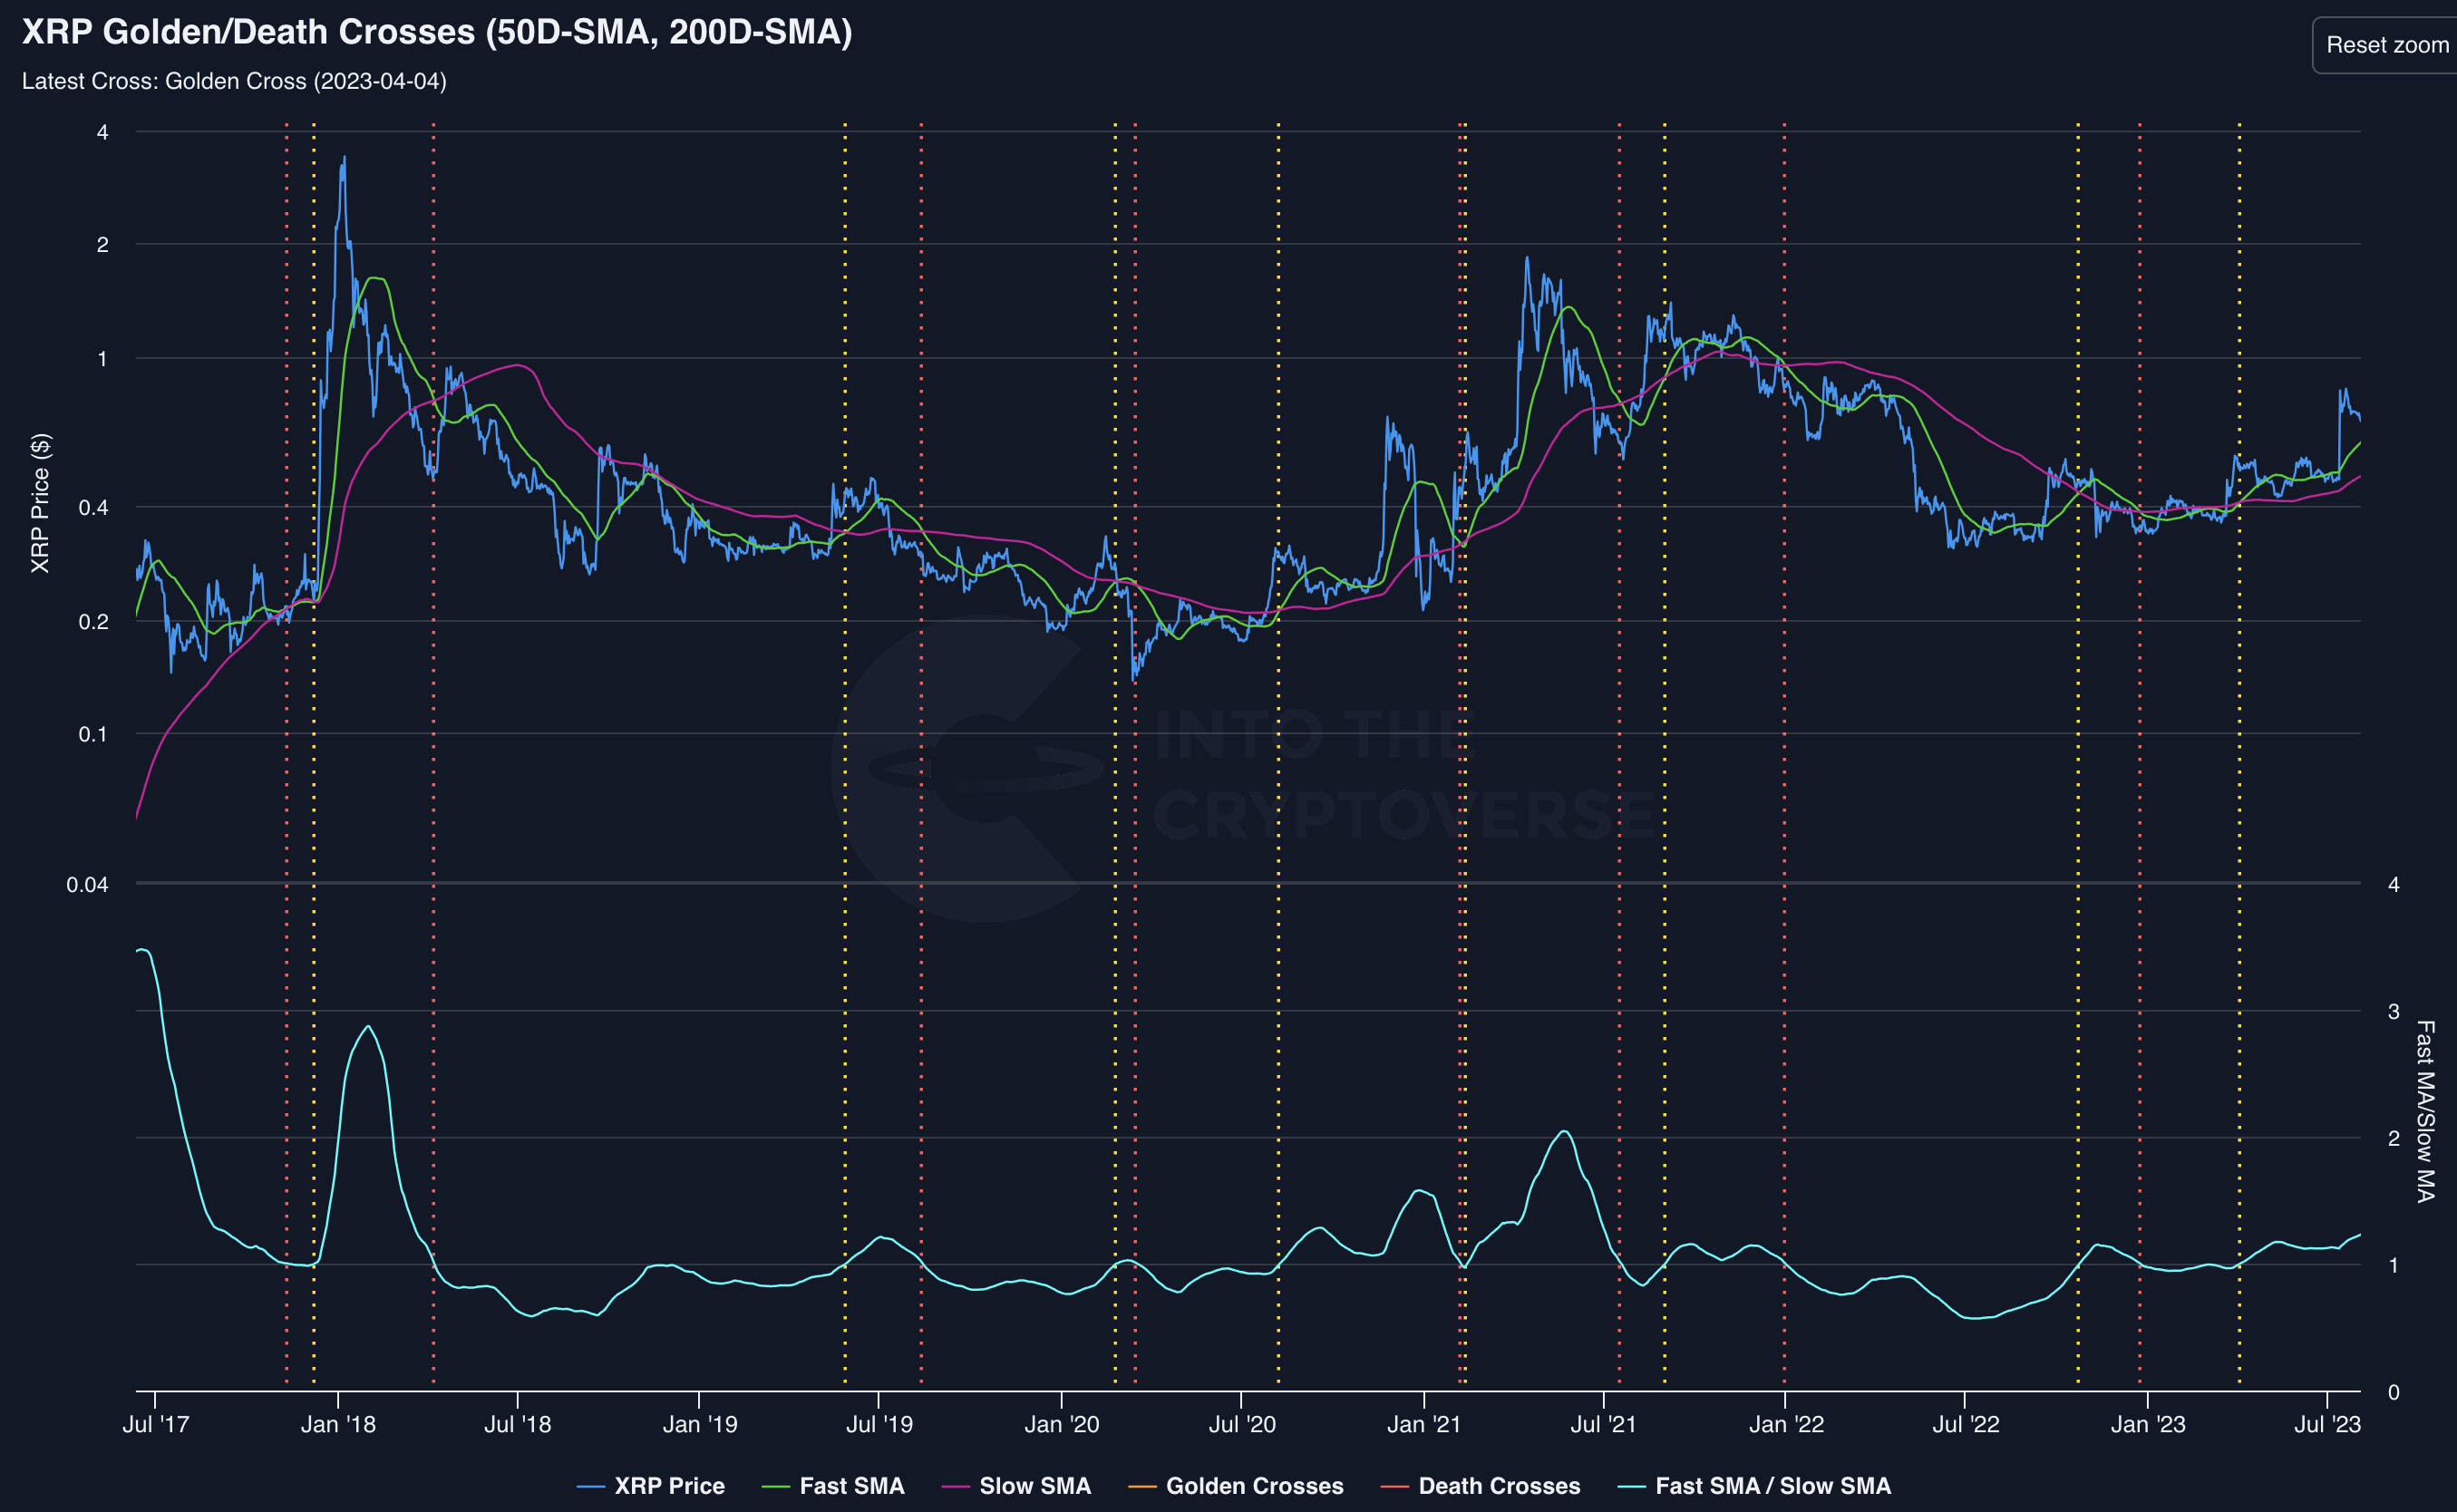Click the Latest Cross: Golden Cross subtitle
This screenshot has width=2457, height=1512.
[234, 81]
